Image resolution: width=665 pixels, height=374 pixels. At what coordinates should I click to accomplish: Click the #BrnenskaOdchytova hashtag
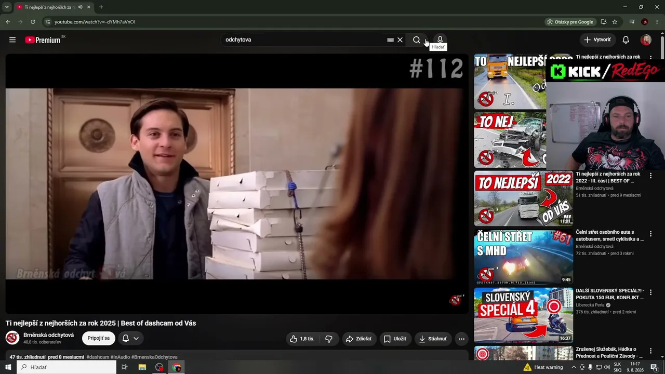click(x=154, y=357)
